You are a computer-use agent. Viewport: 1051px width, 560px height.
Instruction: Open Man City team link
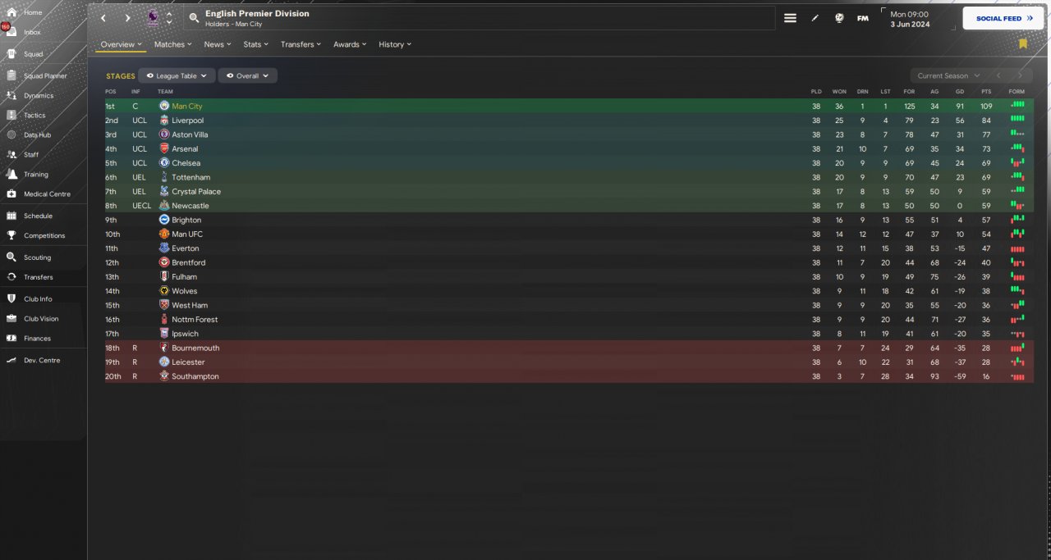(x=187, y=106)
